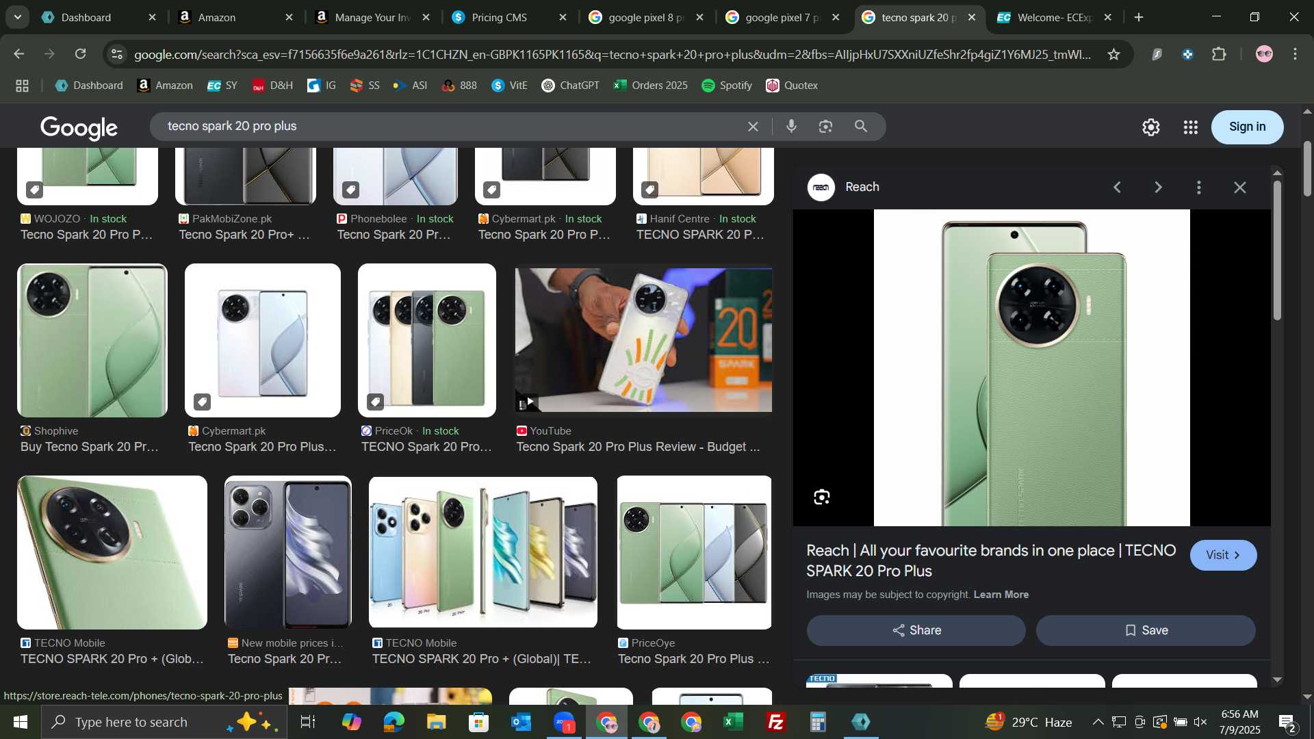Open Task View on the taskbar

(x=308, y=722)
